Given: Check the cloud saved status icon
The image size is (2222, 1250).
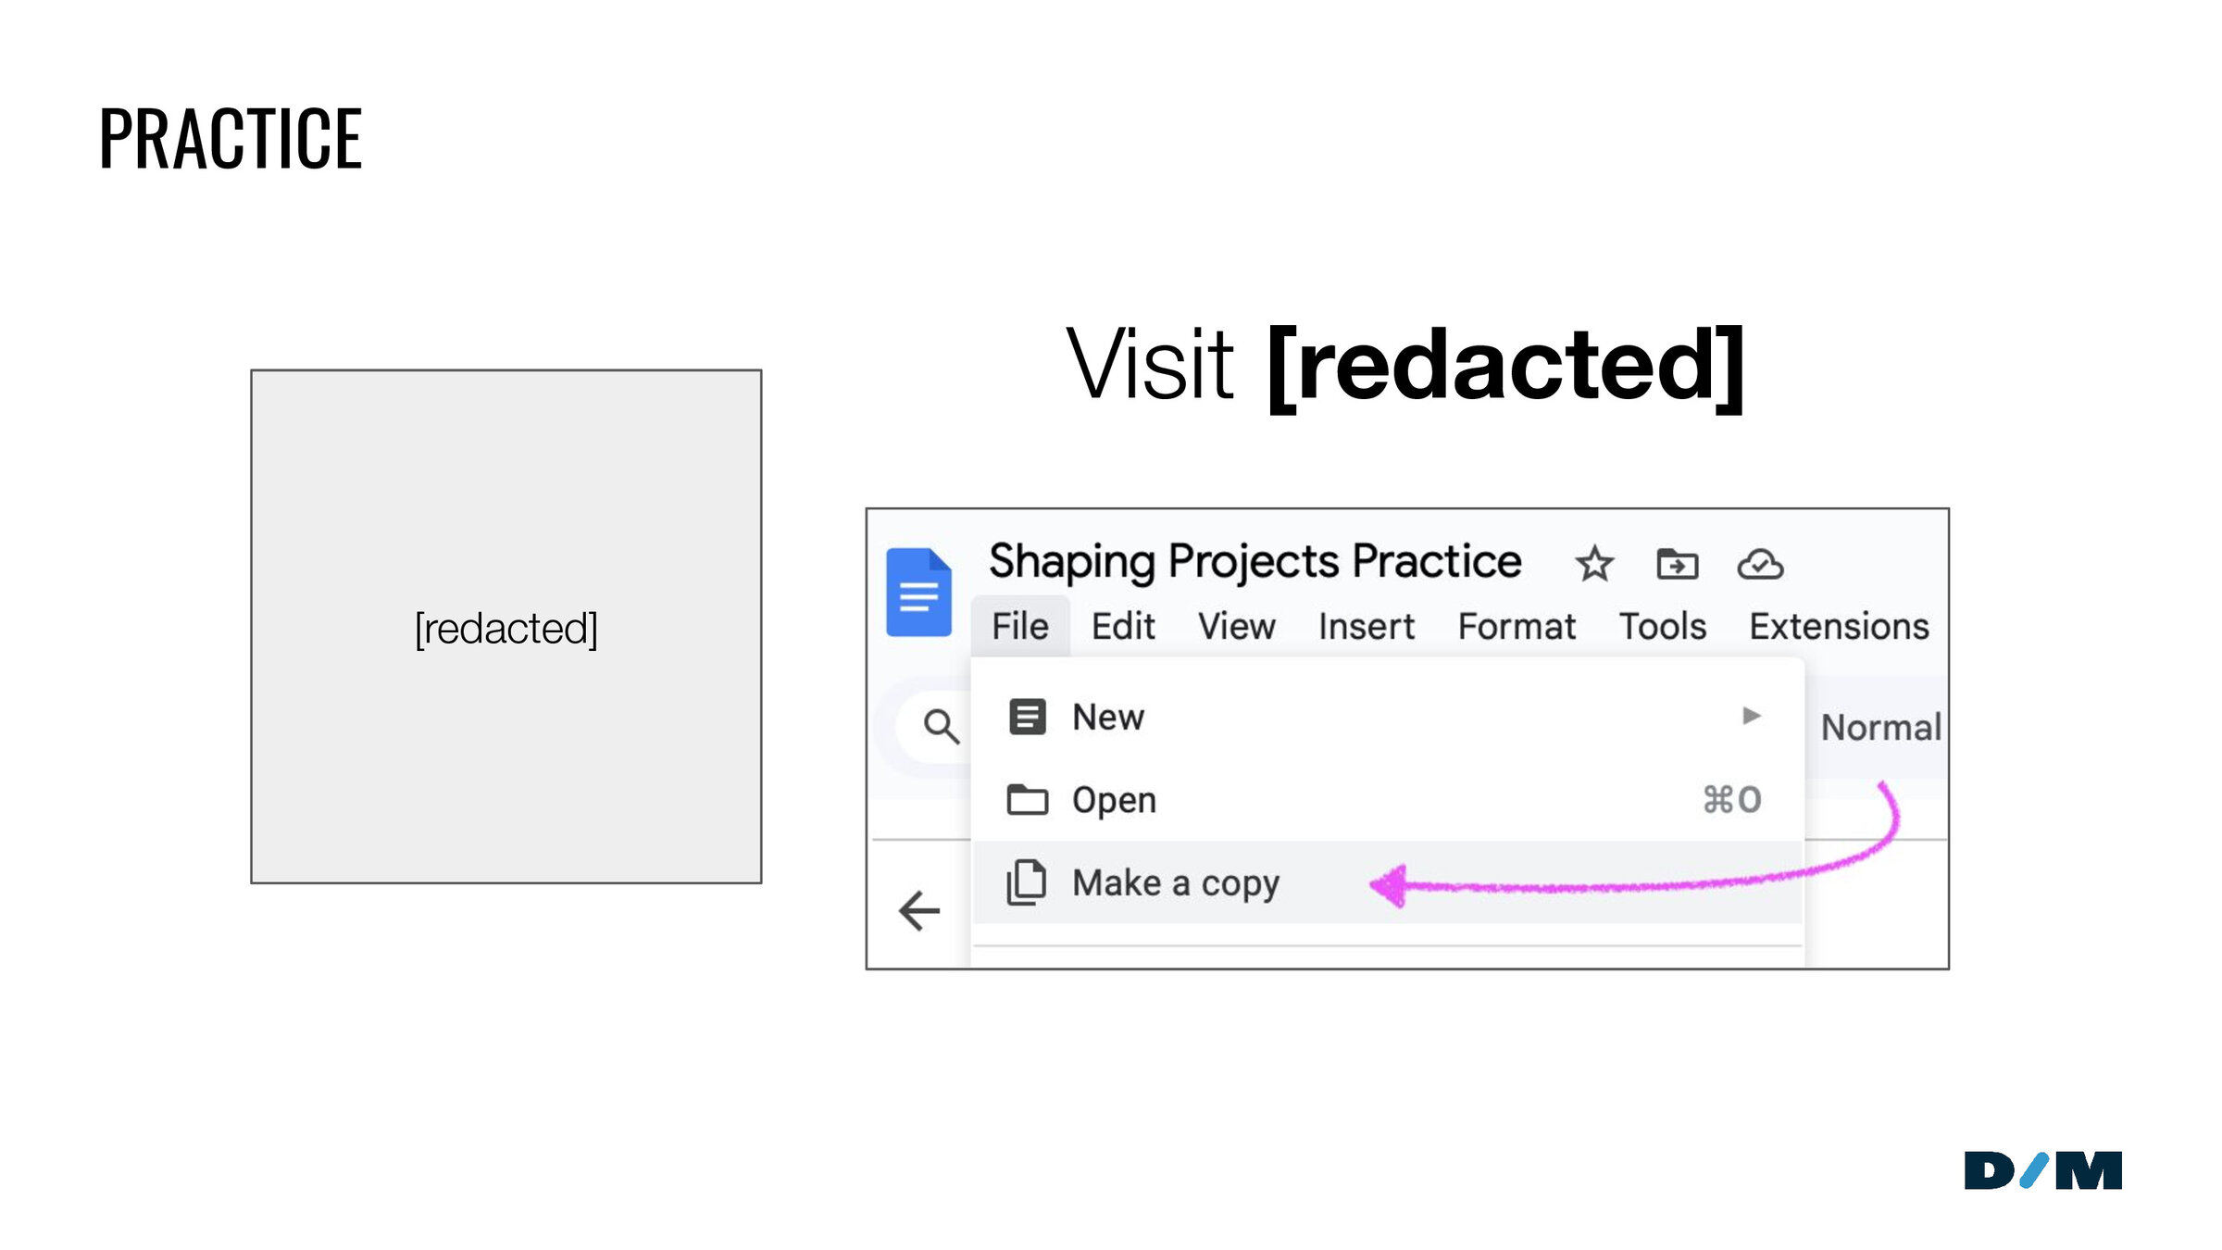Looking at the screenshot, I should tap(1760, 564).
